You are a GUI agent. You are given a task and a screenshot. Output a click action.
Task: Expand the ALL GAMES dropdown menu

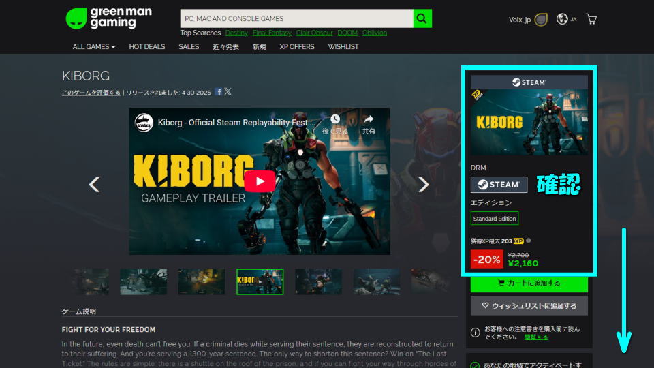click(x=93, y=47)
